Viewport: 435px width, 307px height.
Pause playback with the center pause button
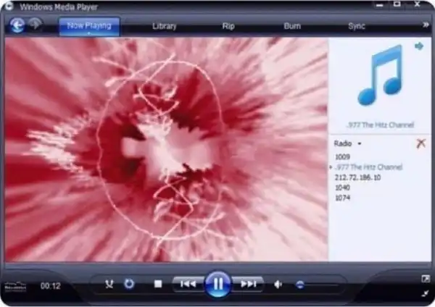click(x=217, y=284)
